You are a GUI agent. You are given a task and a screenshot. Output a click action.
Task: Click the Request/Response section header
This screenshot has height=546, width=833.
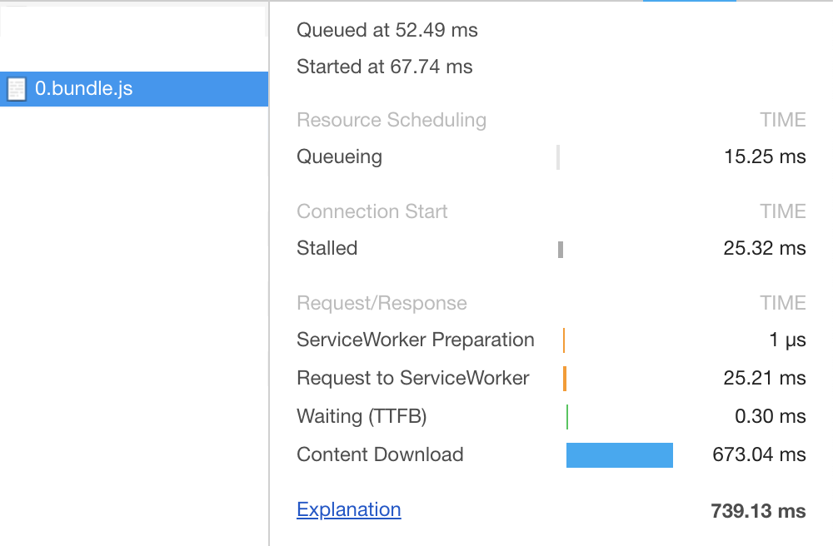pos(382,303)
